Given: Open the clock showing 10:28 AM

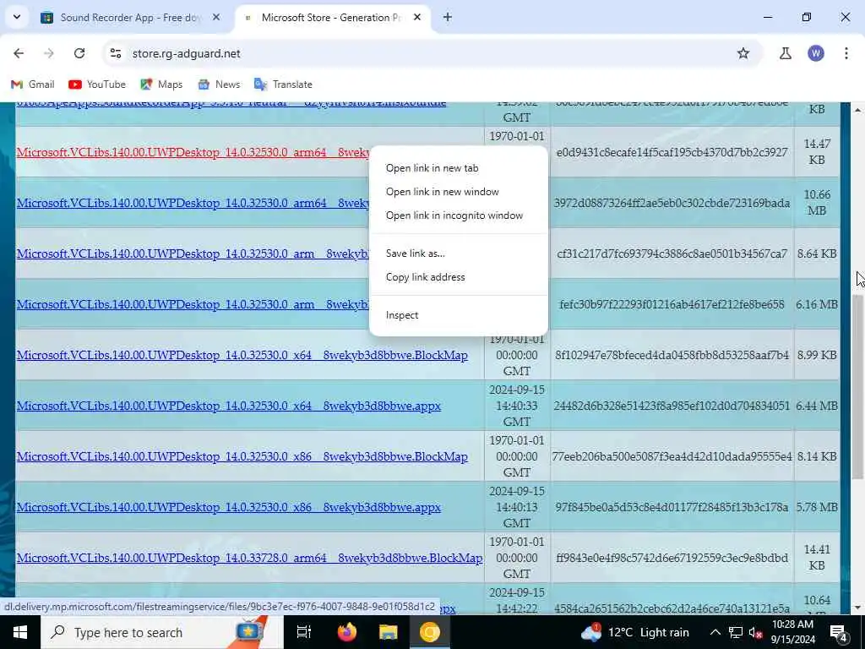Looking at the screenshot, I should (792, 632).
